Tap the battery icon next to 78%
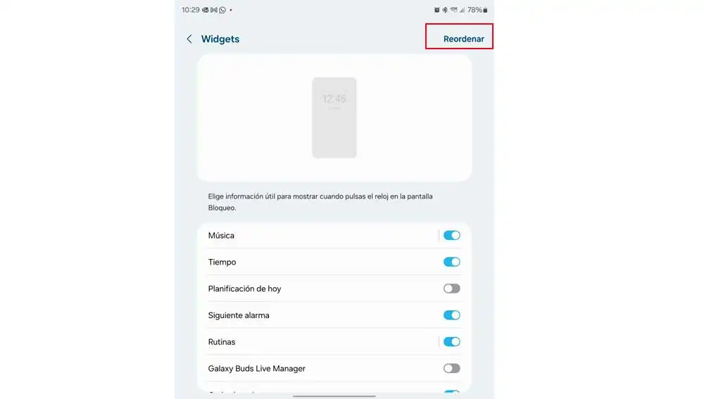Screen dimensions: 704x399 (x=485, y=10)
